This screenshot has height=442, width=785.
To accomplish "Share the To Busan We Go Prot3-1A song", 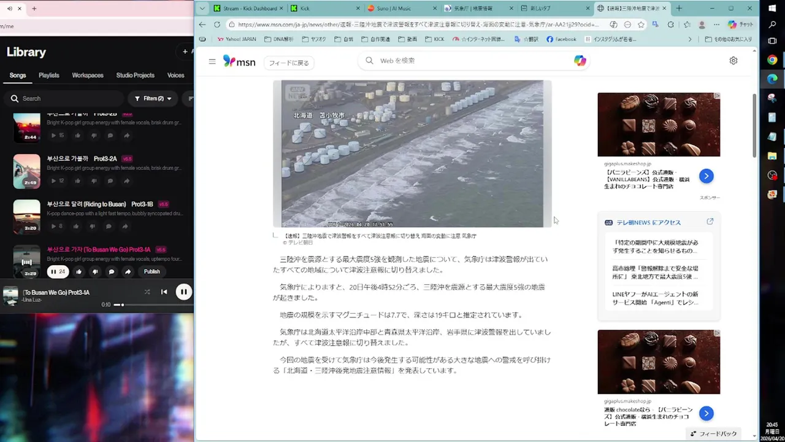I will tap(128, 271).
